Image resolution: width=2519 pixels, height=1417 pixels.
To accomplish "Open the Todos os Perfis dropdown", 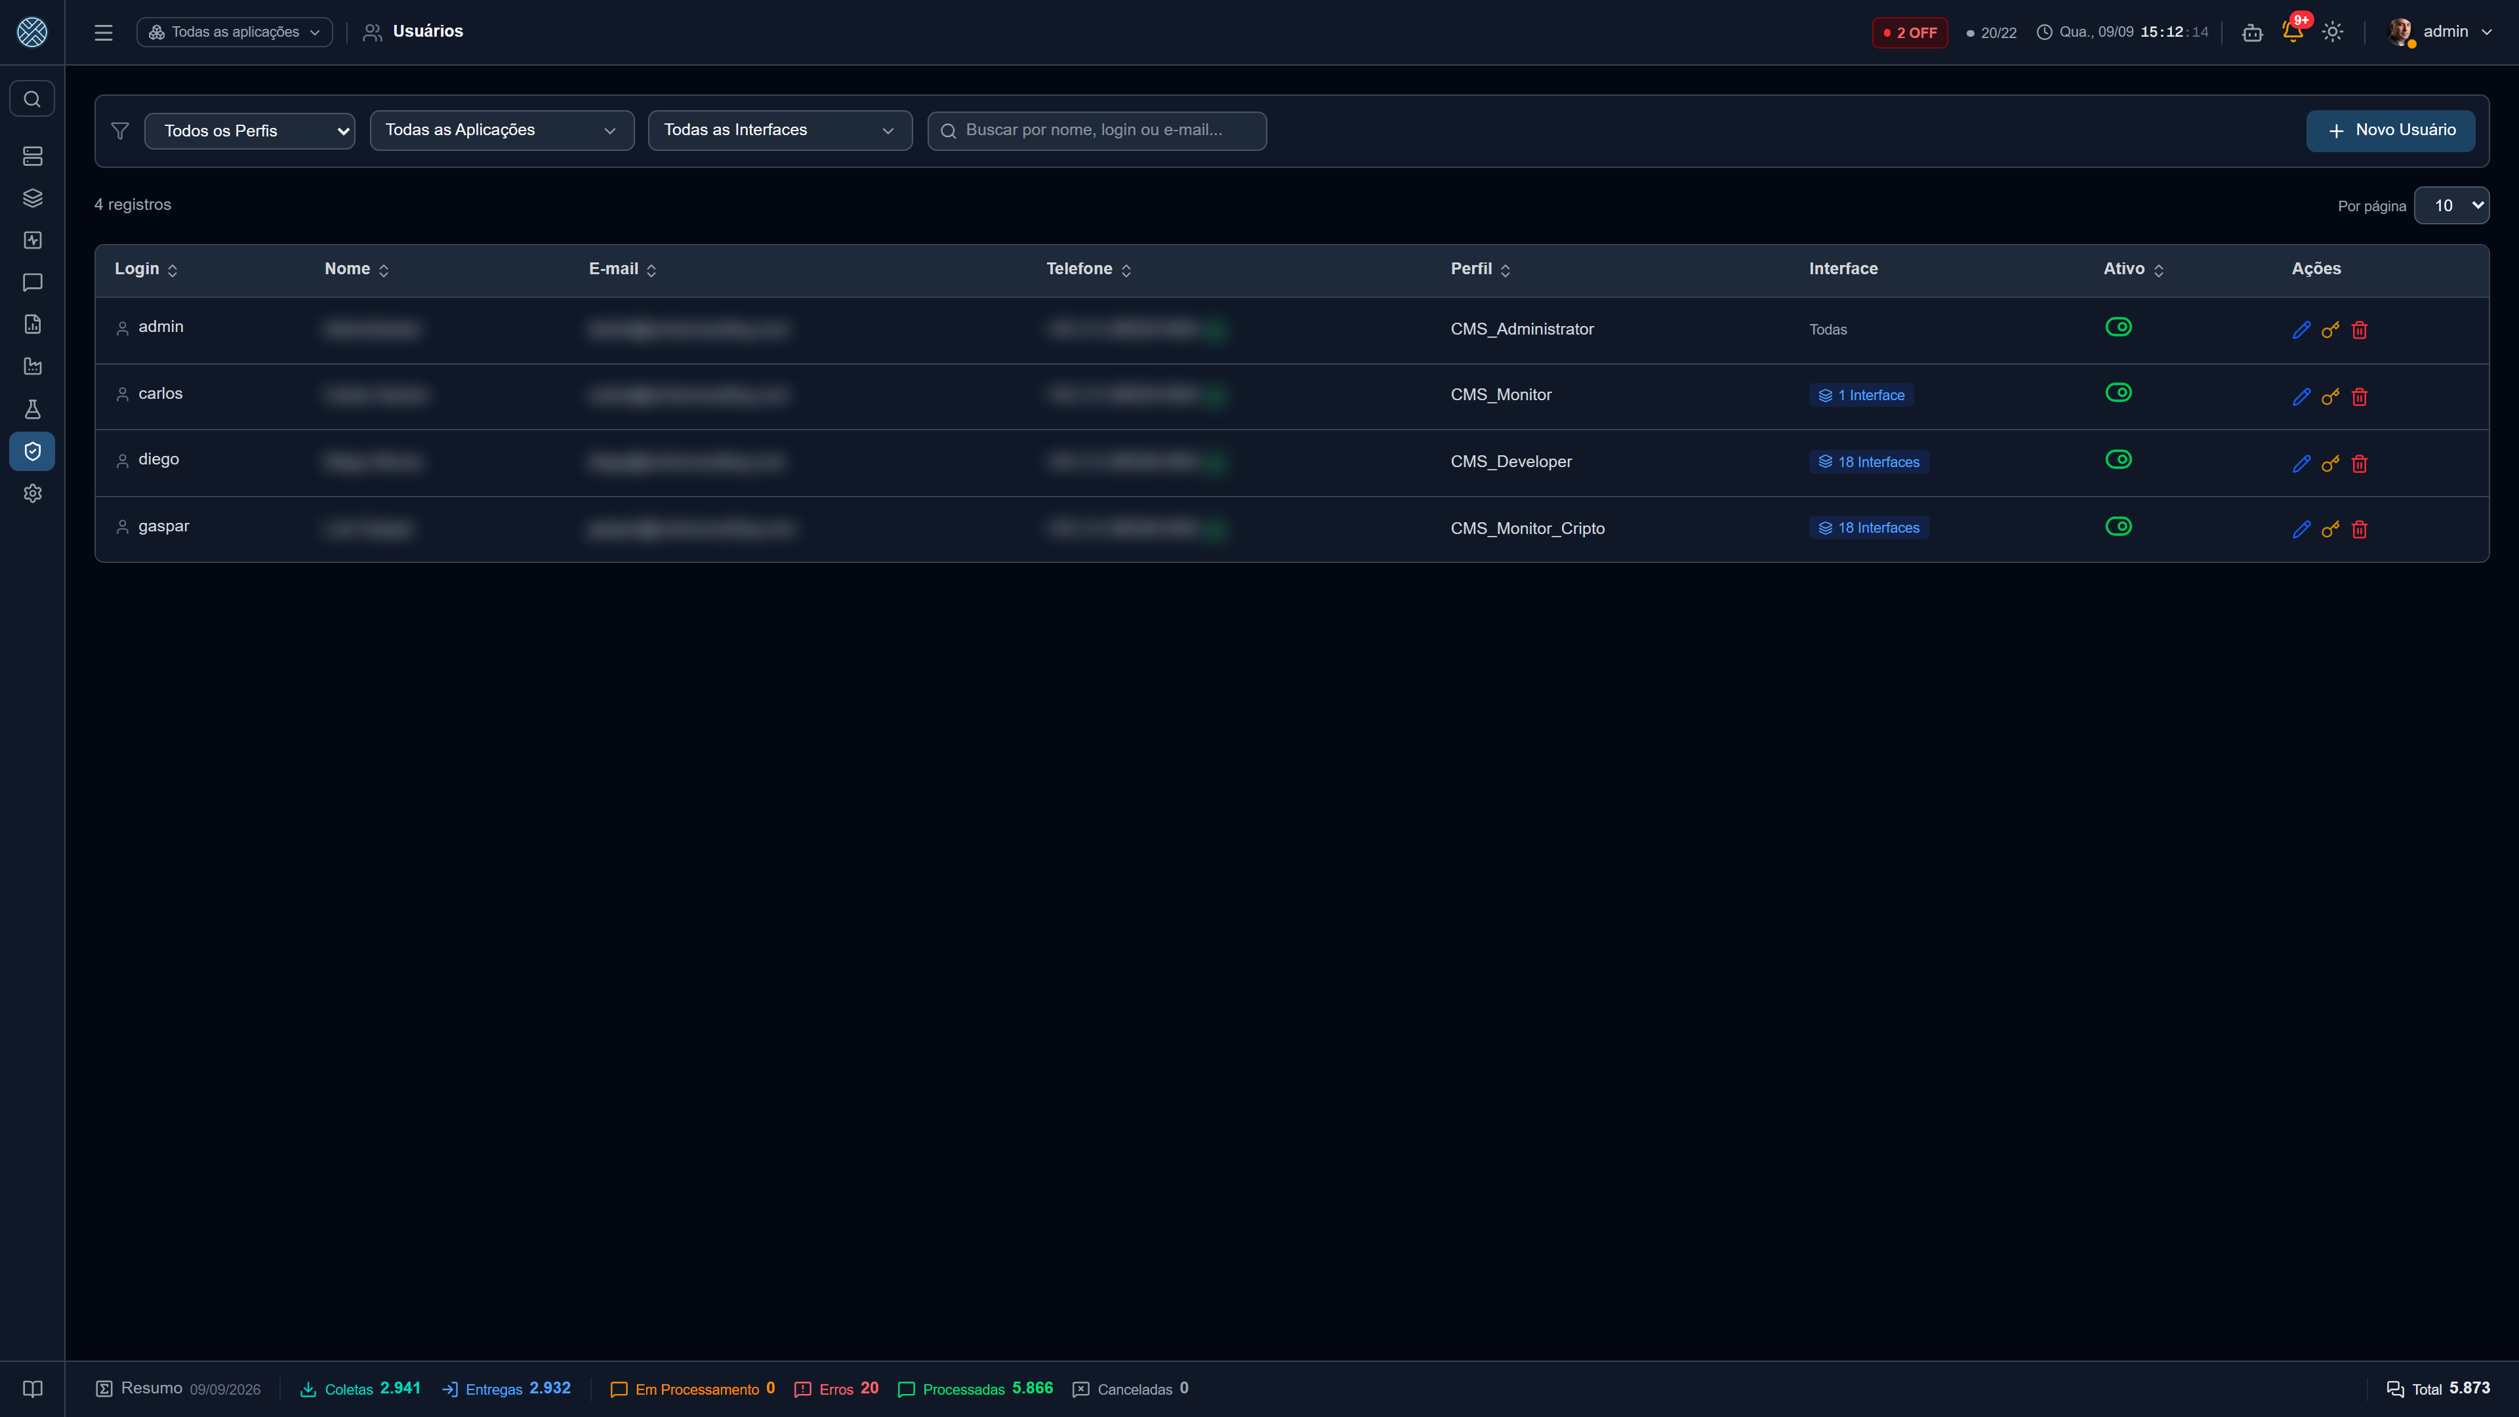I will [249, 130].
